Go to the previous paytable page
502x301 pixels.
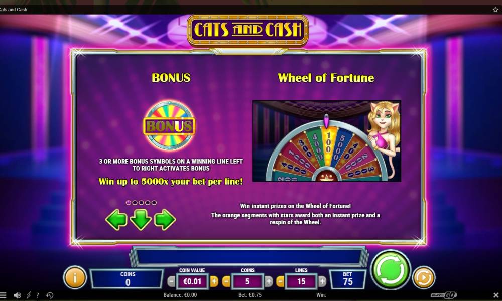(116, 219)
